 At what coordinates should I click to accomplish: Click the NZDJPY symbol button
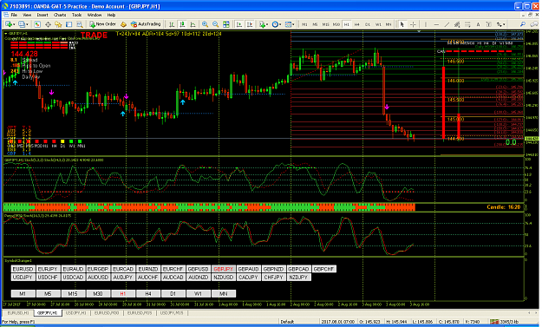point(298,278)
